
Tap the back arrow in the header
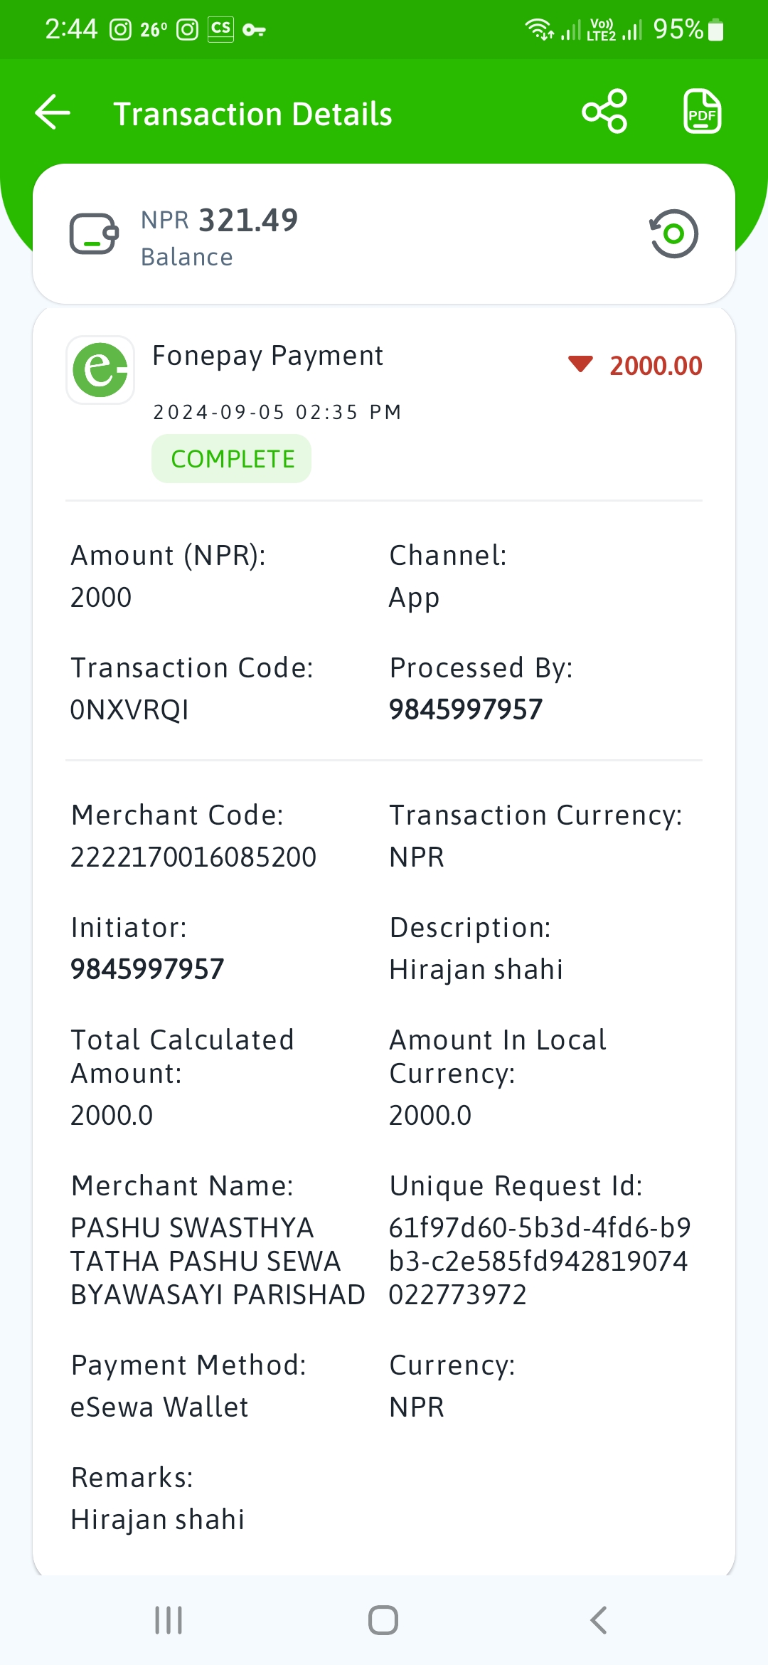pos(53,112)
